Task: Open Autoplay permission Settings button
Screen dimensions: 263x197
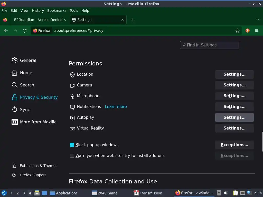Action: coord(234,117)
